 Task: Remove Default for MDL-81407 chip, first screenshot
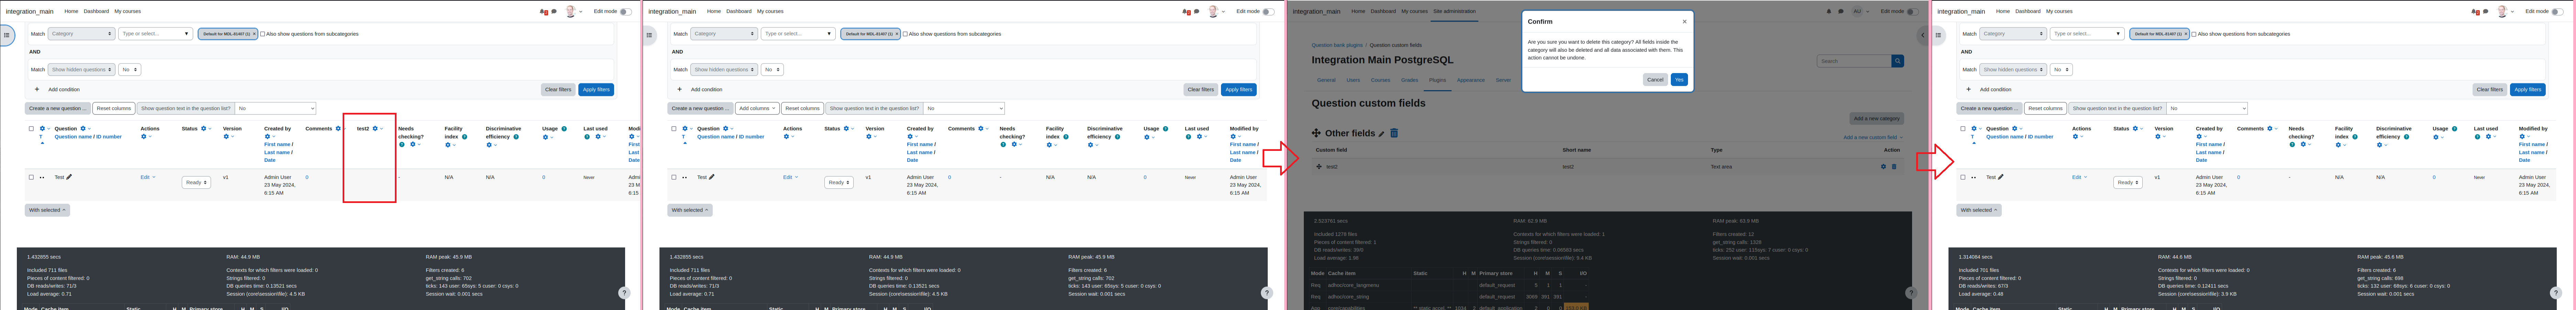click(x=254, y=34)
